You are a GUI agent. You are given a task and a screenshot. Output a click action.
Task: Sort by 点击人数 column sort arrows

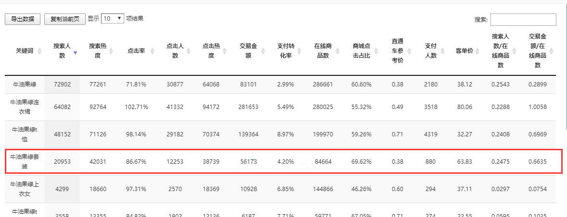(188, 51)
